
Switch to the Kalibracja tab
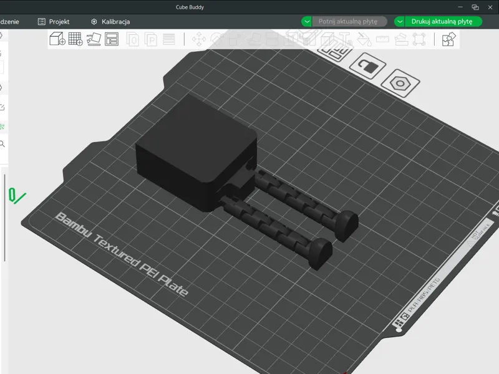click(x=110, y=22)
